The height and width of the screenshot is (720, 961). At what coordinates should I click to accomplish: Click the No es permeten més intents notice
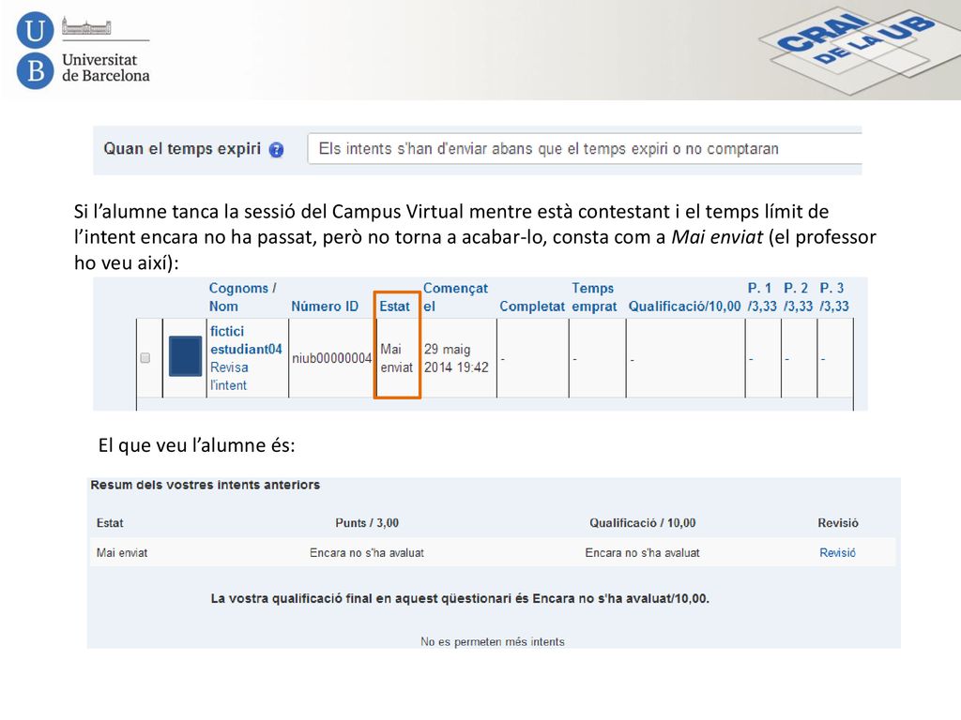492,641
